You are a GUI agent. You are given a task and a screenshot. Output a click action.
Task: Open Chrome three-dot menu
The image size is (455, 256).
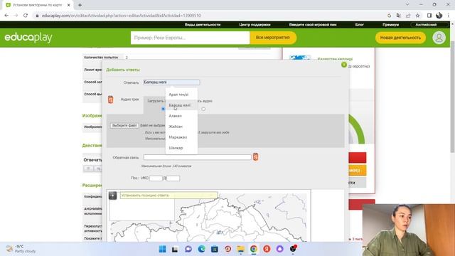(x=449, y=16)
